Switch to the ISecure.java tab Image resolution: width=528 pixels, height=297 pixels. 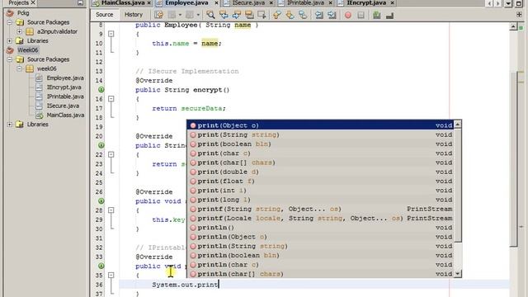point(248,2)
